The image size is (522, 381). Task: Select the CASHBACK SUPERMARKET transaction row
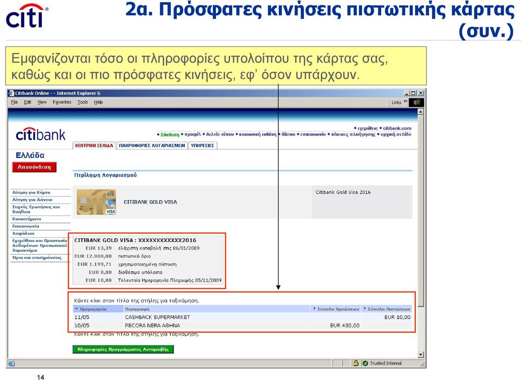tap(243, 317)
